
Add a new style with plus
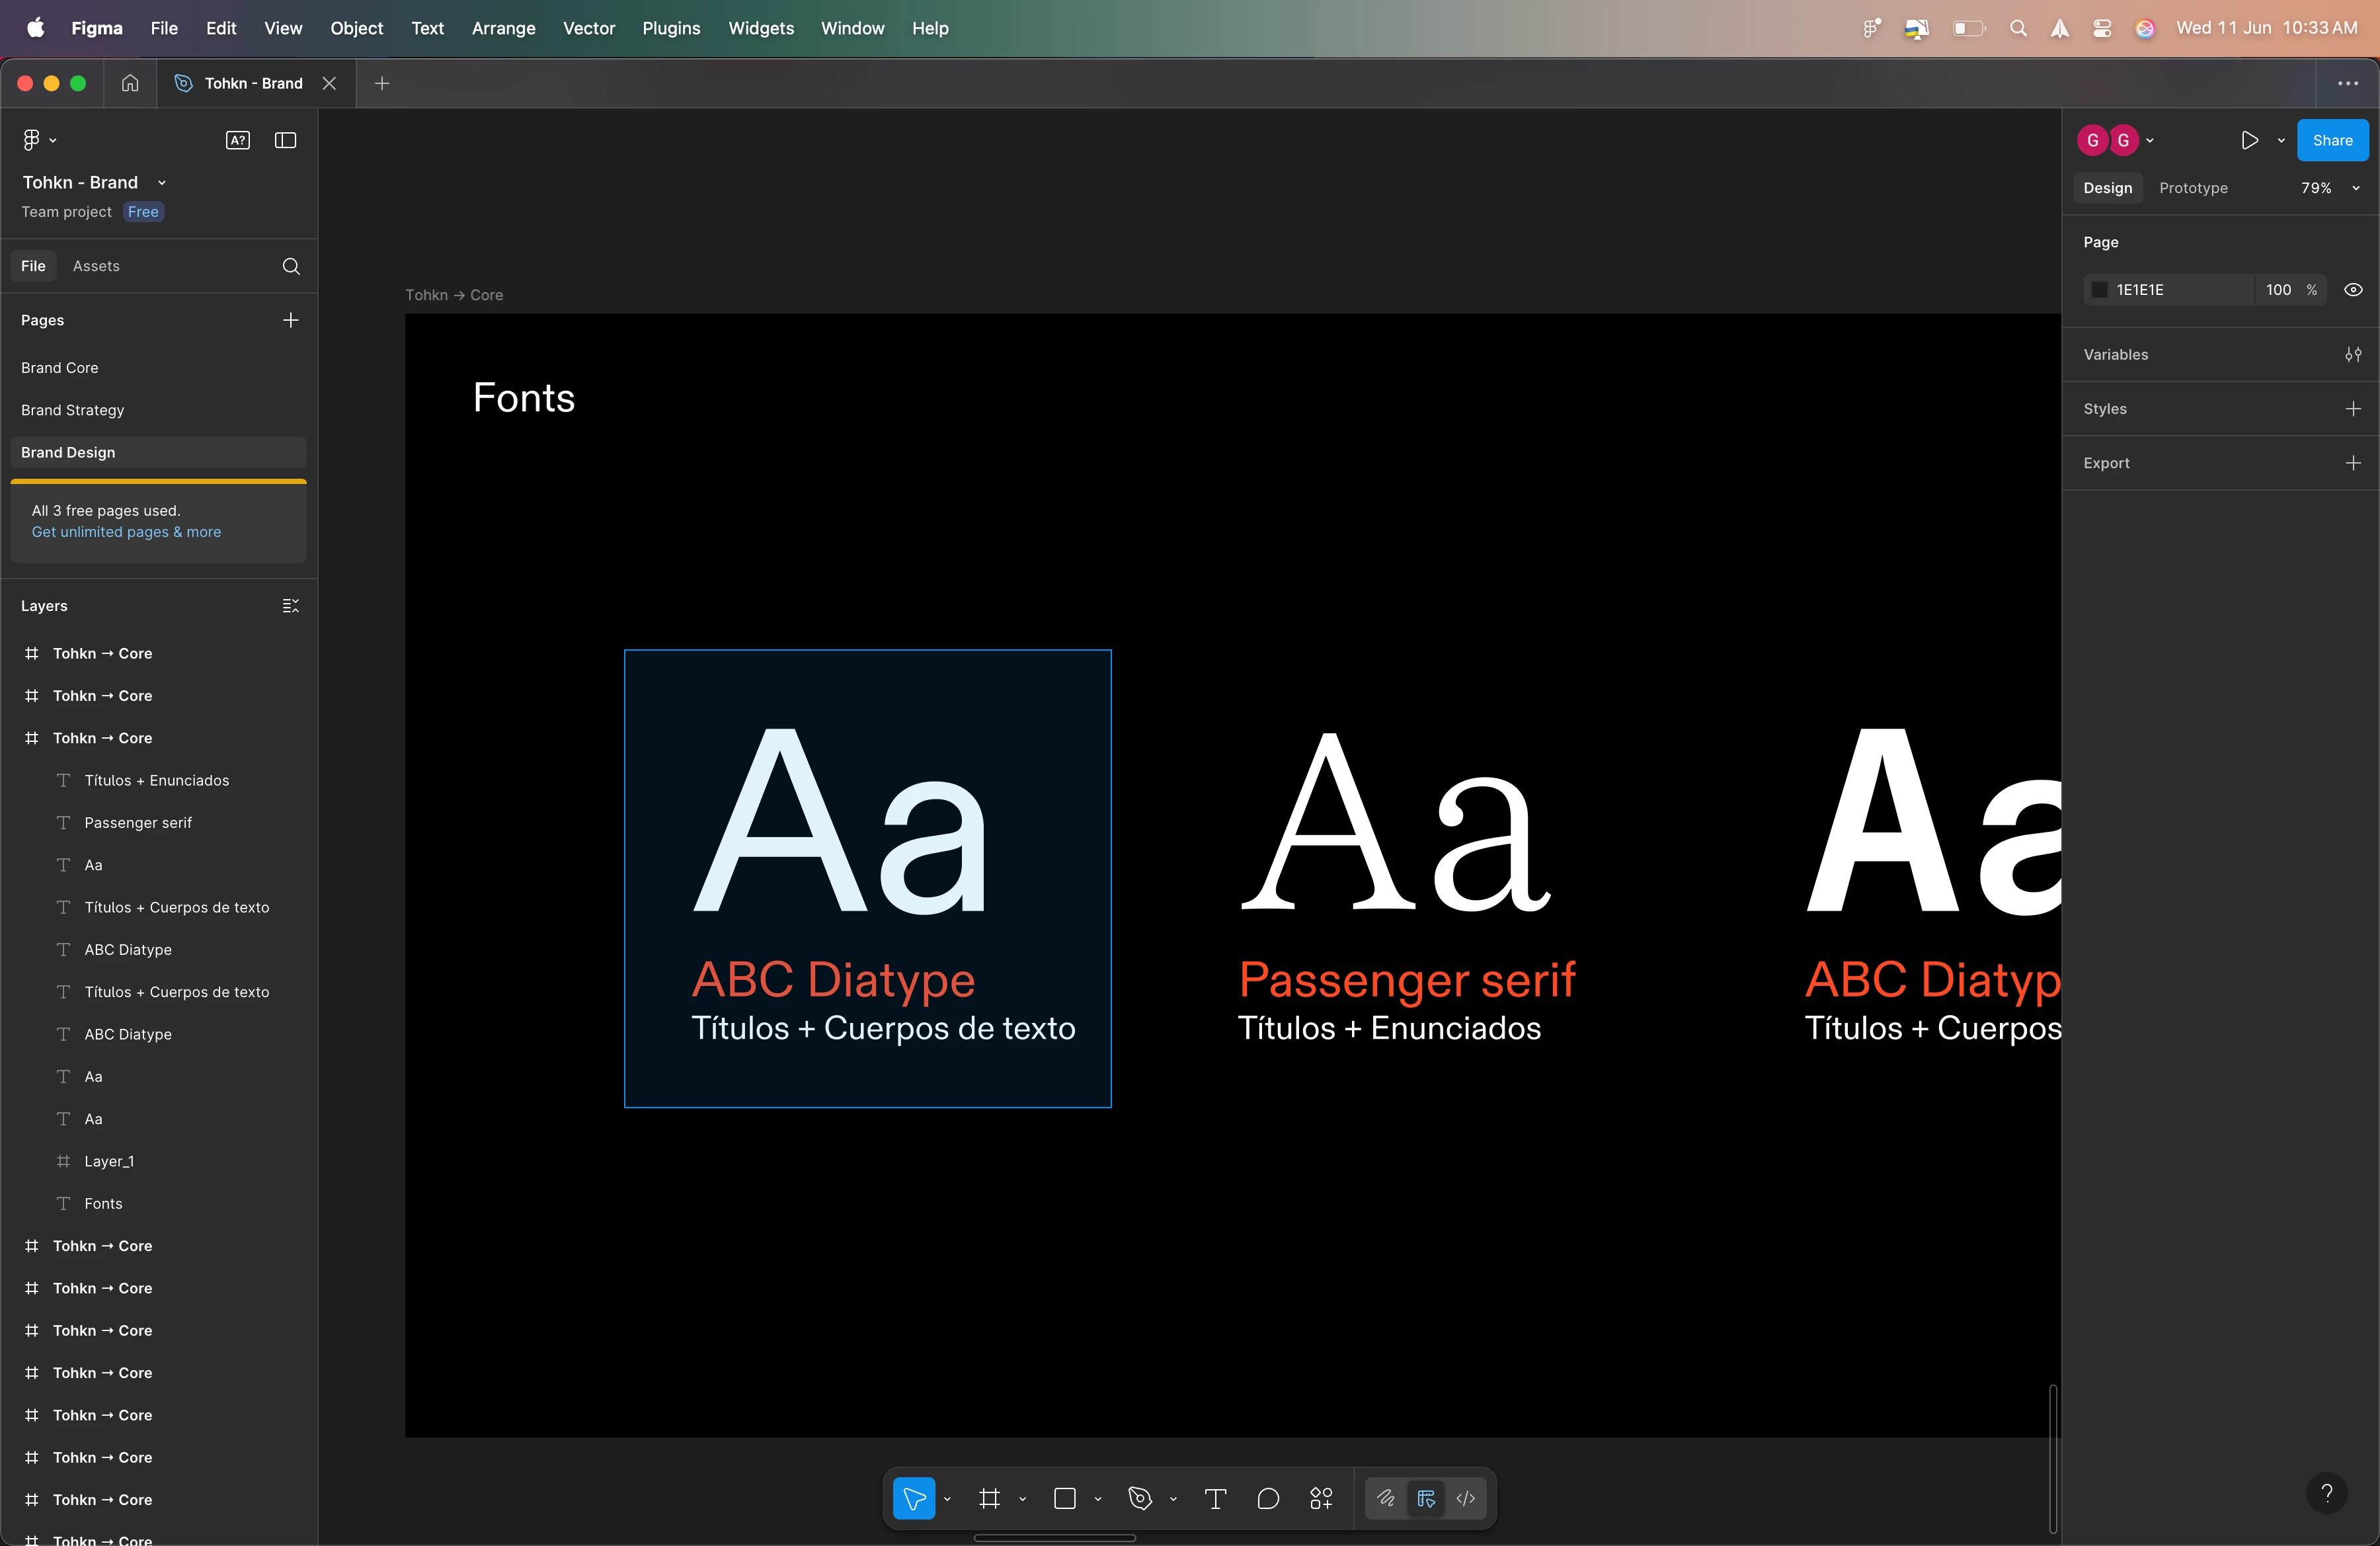[x=2353, y=409]
